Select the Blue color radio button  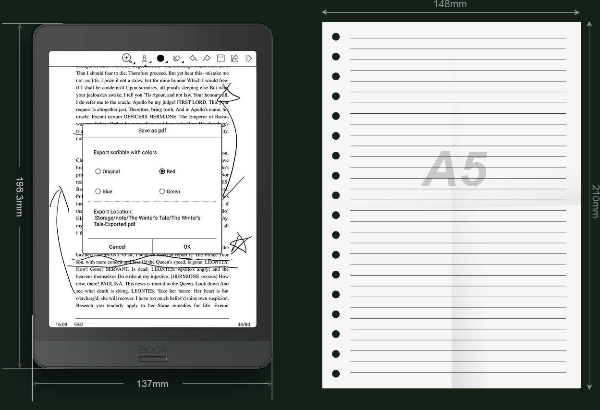(98, 191)
